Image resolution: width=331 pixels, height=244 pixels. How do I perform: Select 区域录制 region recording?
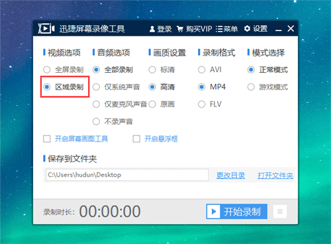tap(64, 87)
